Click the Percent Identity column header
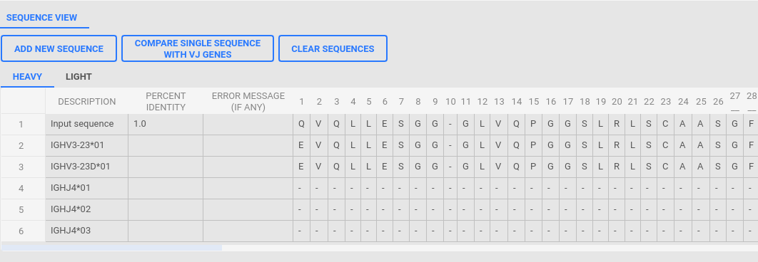Viewport: 758px width, 262px height. (x=166, y=101)
